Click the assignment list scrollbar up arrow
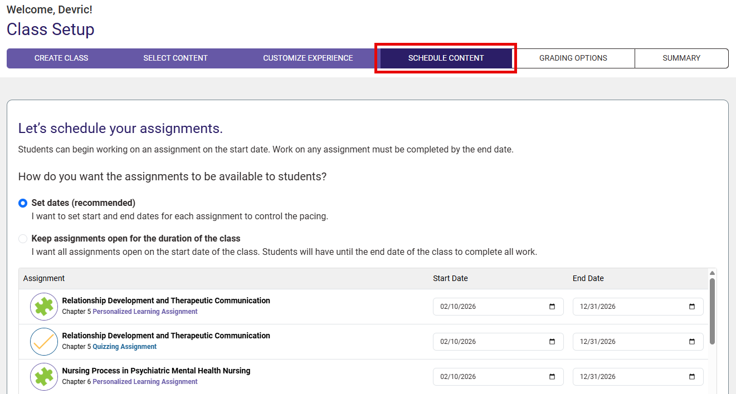This screenshot has height=394, width=736. (x=711, y=273)
